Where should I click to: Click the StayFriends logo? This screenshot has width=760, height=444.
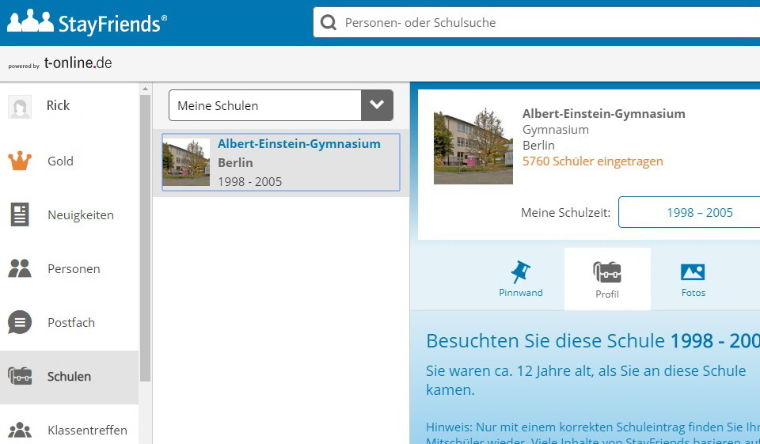click(x=87, y=22)
